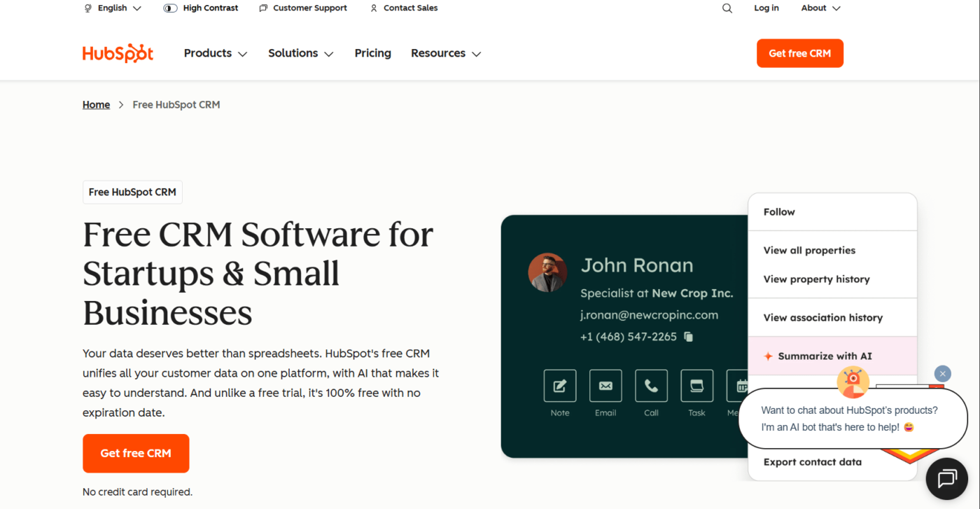Click the John Ronan name heading

point(637,265)
